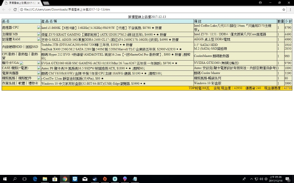Click the 記憶體 RAM category cell
The width and height of the screenshot is (294, 183).
(21, 39)
